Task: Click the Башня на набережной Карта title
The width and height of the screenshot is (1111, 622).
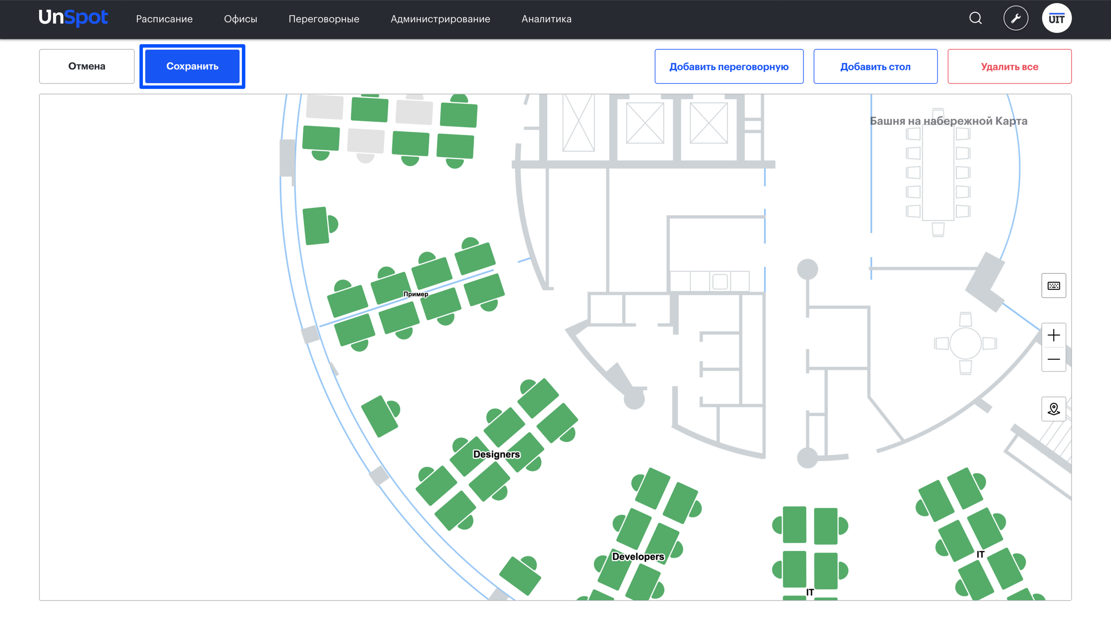Action: (x=948, y=121)
